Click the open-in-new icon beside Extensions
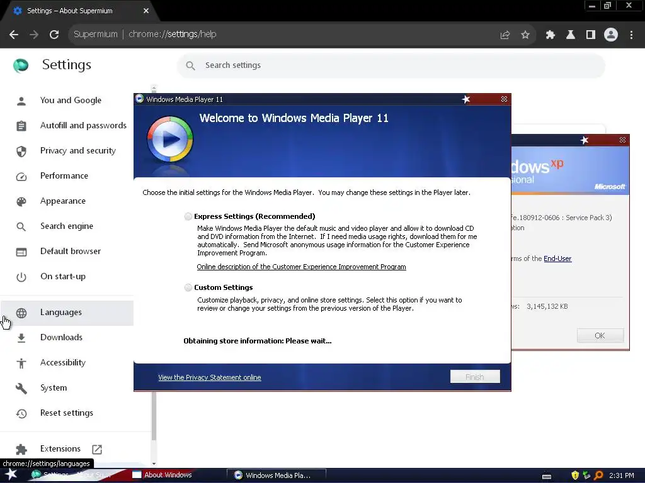This screenshot has width=645, height=483. click(97, 449)
